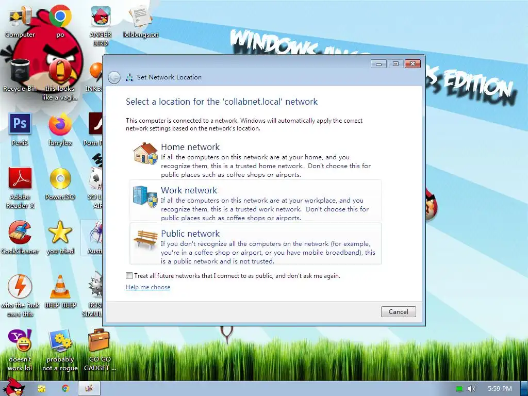This screenshot has height=396, width=528.
Task: Open the star icon labeled you tried
Action: [x=60, y=237]
